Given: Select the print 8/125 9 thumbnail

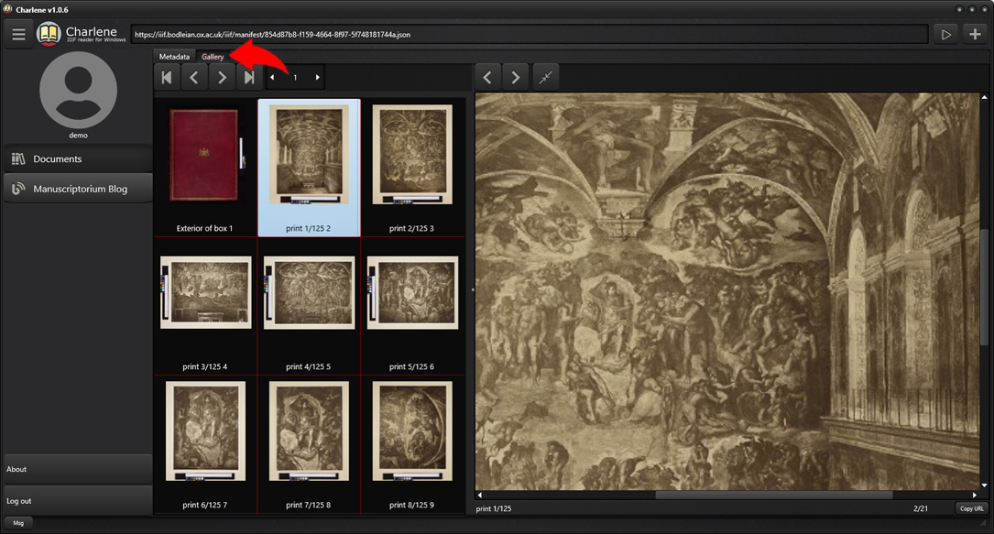Looking at the screenshot, I should 412,444.
